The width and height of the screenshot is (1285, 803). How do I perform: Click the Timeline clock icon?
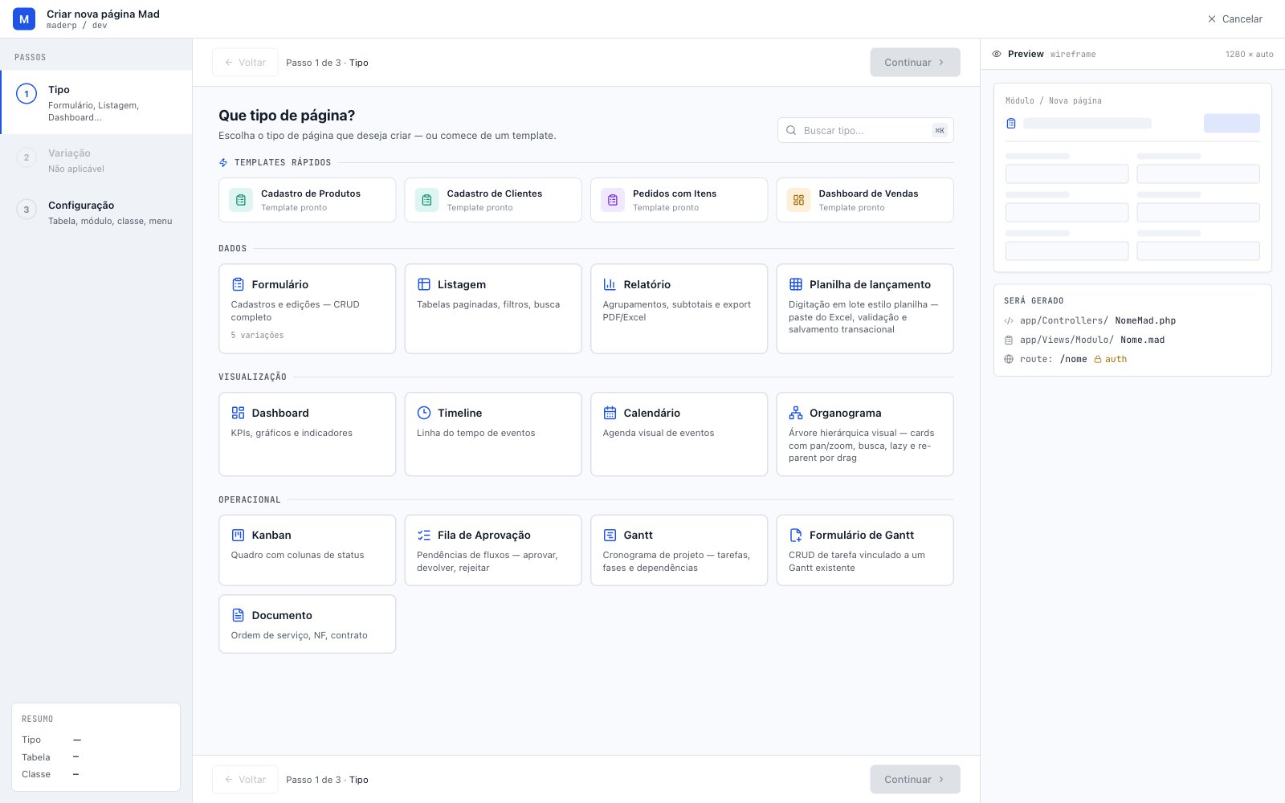[x=424, y=413]
